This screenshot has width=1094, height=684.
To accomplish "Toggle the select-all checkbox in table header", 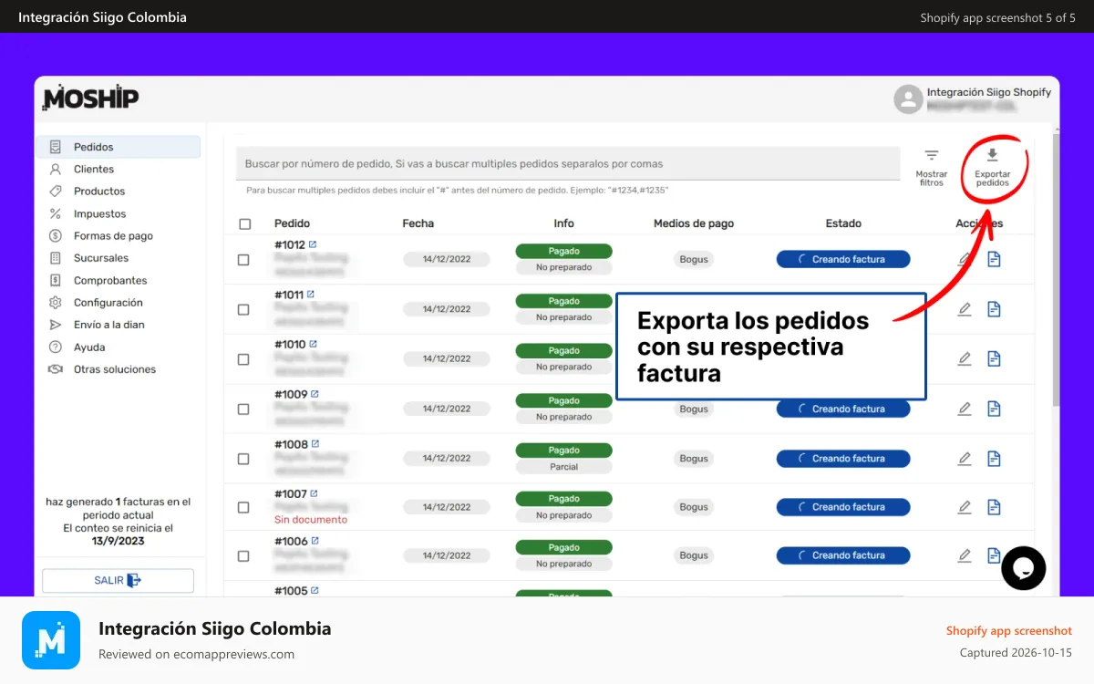I will point(244,223).
